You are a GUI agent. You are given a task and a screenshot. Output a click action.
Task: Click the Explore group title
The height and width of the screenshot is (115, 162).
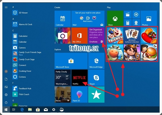pyautogui.click(x=58, y=50)
